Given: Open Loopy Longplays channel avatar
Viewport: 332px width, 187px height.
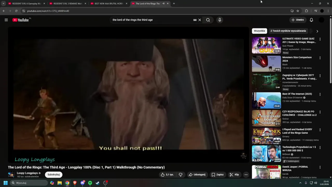Looking at the screenshot, I should 11,175.
